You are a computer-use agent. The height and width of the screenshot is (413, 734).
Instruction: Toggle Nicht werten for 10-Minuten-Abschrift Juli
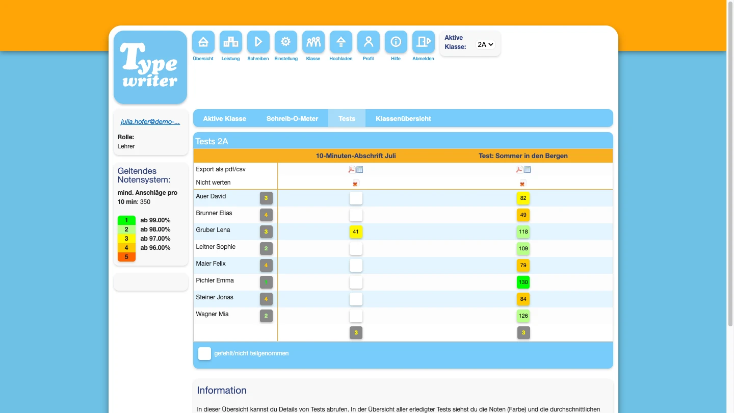[x=355, y=184]
